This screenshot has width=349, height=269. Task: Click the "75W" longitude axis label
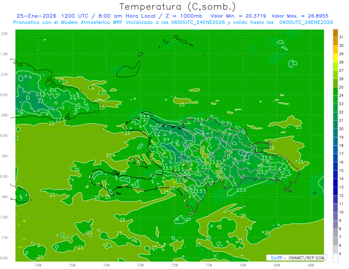[x=72, y=265]
